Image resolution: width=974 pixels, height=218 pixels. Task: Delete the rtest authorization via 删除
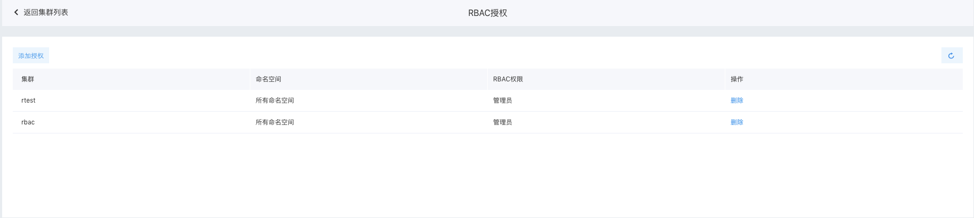[737, 100]
